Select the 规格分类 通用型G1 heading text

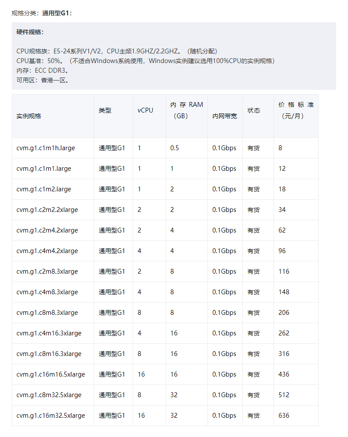tap(42, 13)
